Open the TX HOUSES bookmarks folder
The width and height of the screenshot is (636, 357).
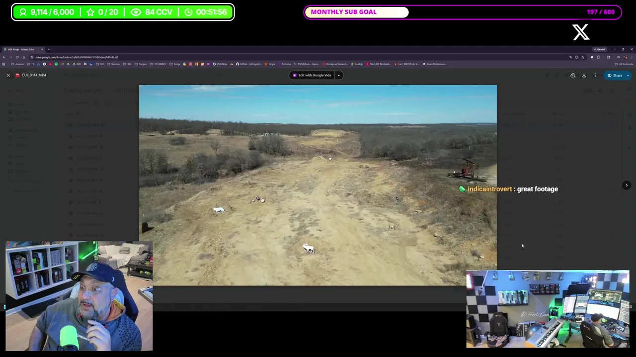(158, 64)
